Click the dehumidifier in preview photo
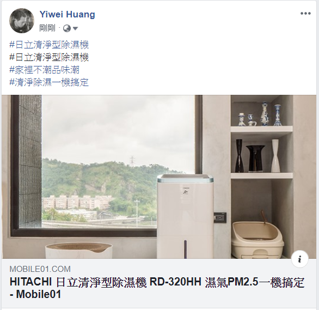The width and height of the screenshot is (319, 310). [185, 216]
